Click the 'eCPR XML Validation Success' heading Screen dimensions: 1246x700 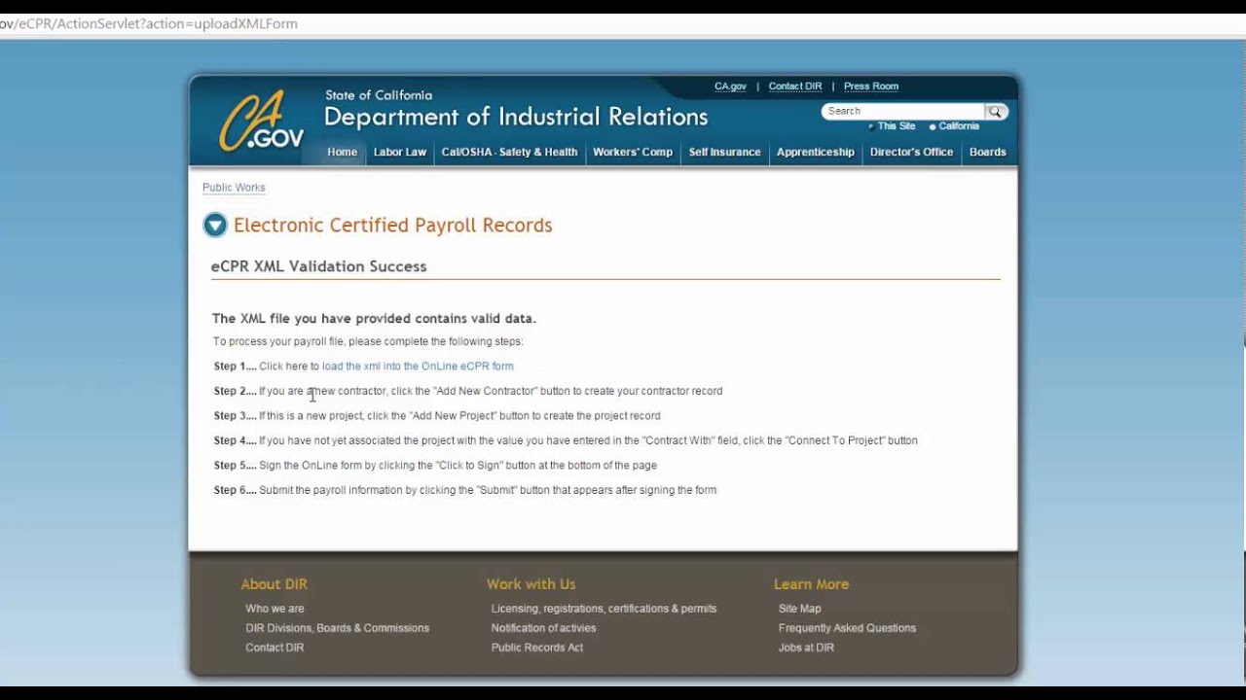[318, 266]
